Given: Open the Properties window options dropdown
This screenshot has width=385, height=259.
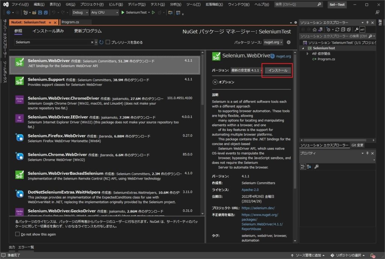Looking at the screenshot, I should point(362,153).
